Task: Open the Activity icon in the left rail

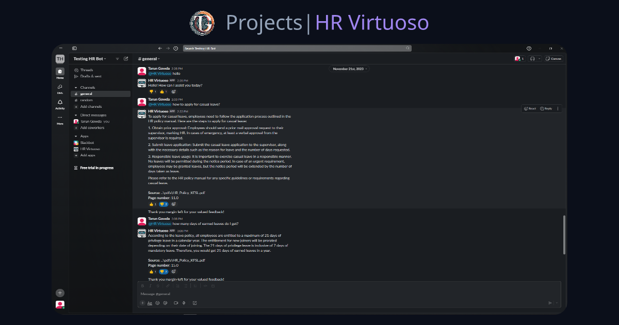Action: point(60,103)
